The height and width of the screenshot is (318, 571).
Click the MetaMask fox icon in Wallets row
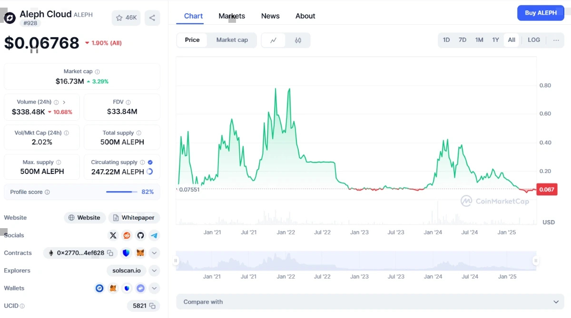tap(113, 288)
